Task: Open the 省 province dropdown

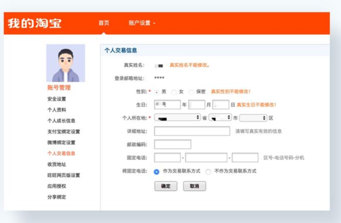Action: [x=177, y=118]
